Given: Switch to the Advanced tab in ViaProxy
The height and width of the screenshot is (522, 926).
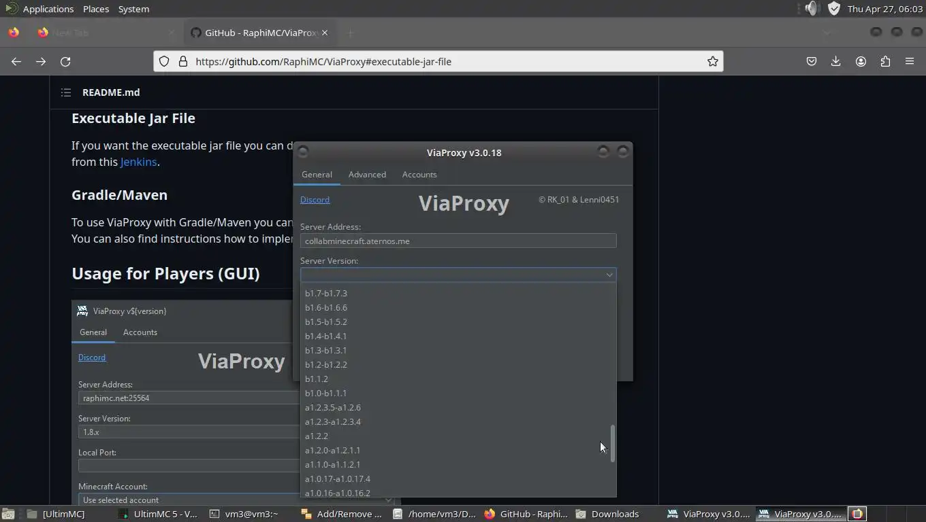Looking at the screenshot, I should 367,175.
